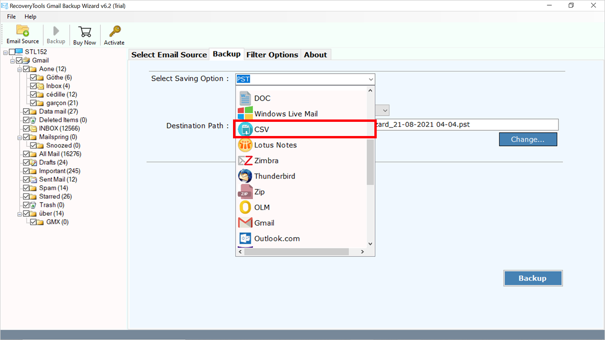Screen dimensions: 605x340
Task: Open the File menu
Action: [x=11, y=16]
